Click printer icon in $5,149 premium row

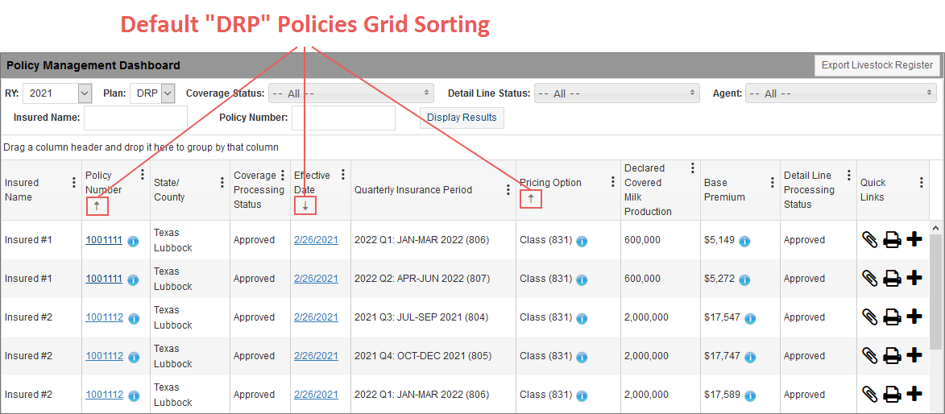click(892, 240)
